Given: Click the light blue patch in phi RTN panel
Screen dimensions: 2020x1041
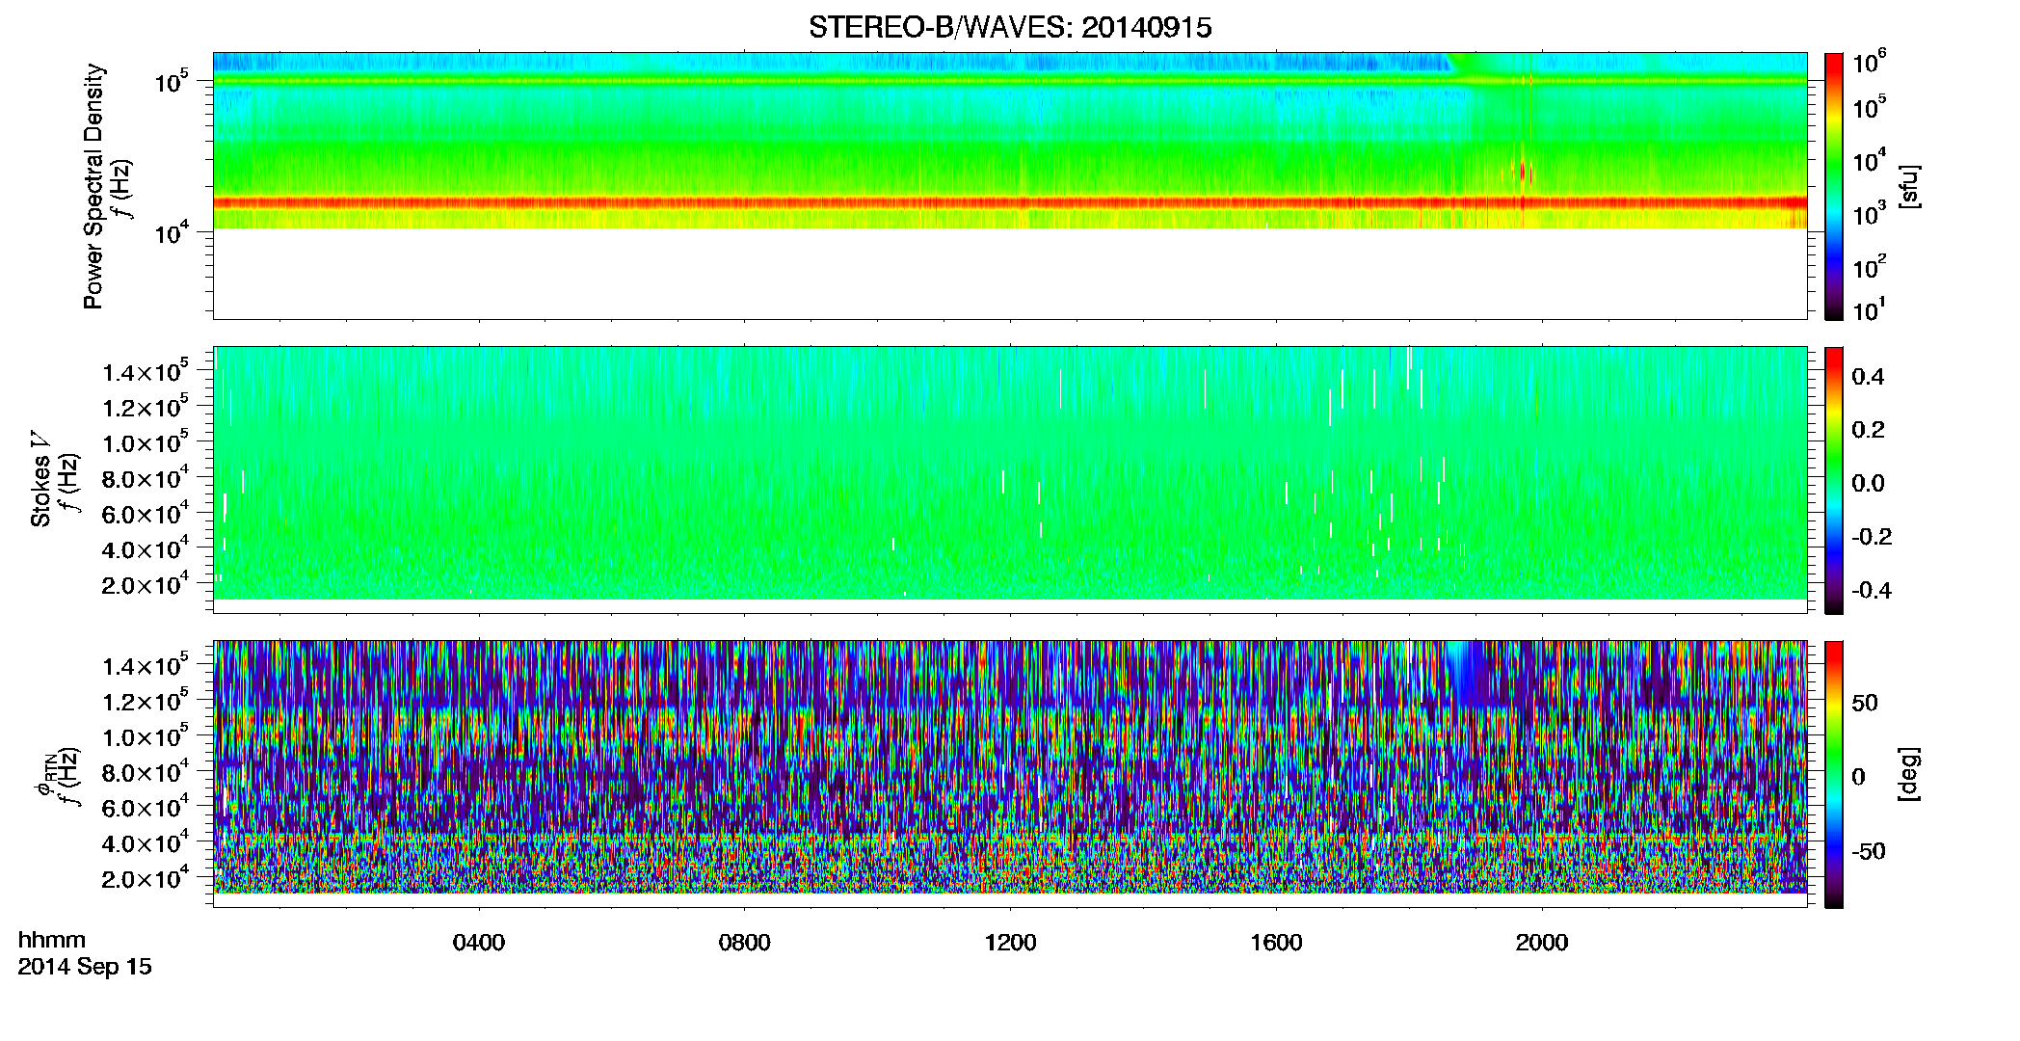Looking at the screenshot, I should click(x=1469, y=674).
